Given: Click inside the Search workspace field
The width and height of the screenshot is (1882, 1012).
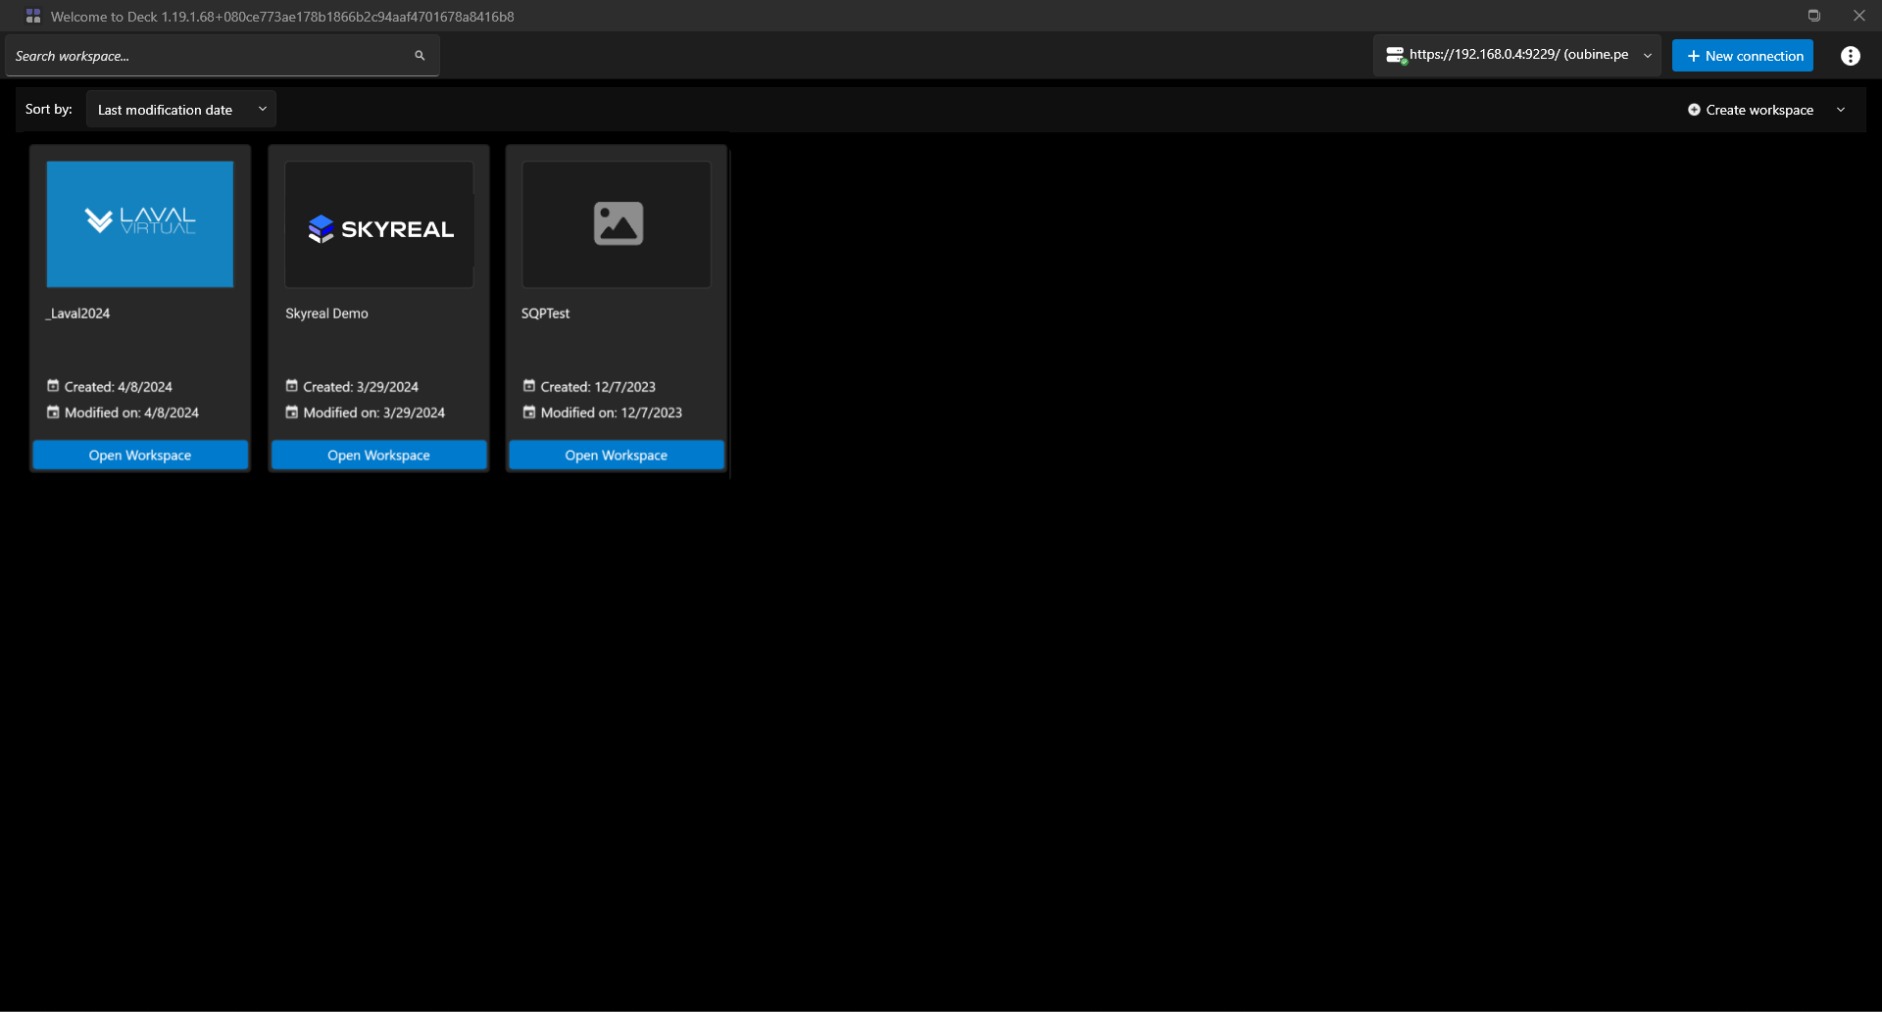Looking at the screenshot, I should click(x=196, y=56).
